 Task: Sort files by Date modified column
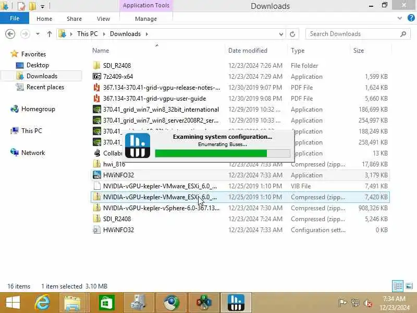coord(248,51)
